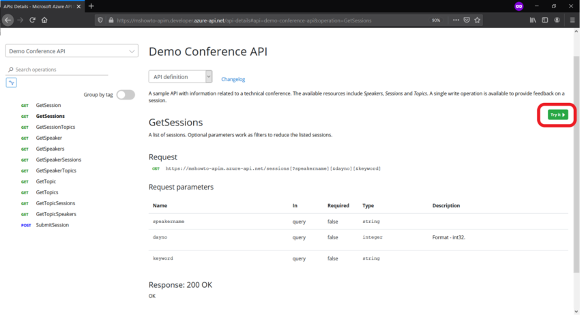This screenshot has height=315, width=580.
Task: Choose GetSessionTopics from operations list
Action: 55,127
